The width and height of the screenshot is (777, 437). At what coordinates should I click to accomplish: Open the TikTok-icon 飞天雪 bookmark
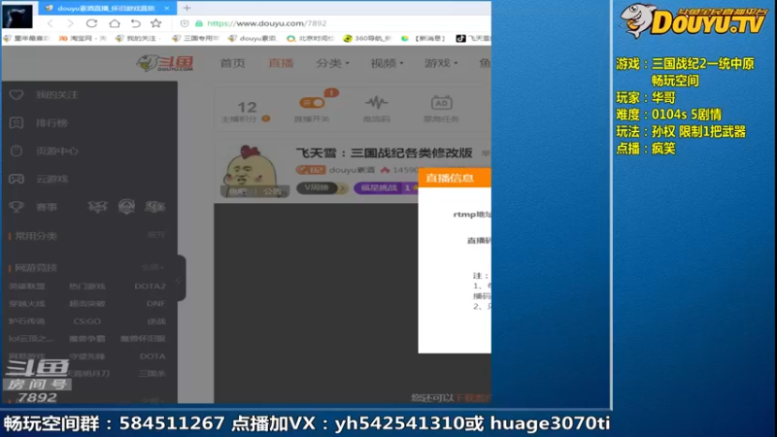coord(473,38)
